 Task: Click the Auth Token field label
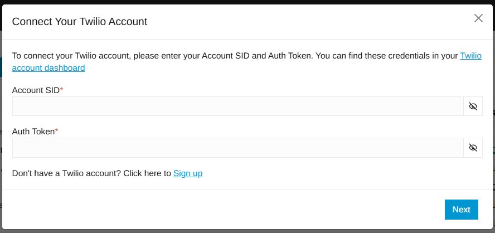coord(33,132)
